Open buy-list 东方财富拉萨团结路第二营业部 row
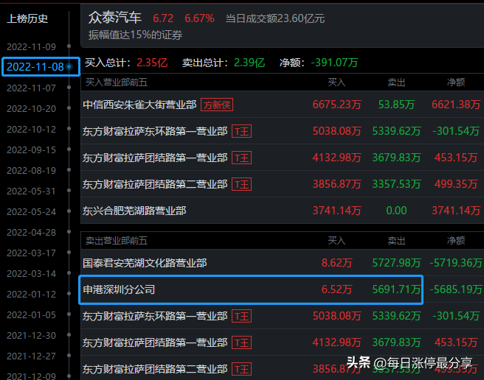 click(282, 184)
